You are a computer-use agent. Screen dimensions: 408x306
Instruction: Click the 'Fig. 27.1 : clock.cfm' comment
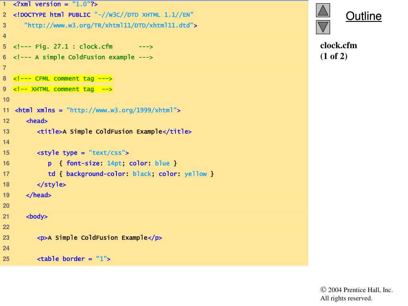coord(83,47)
